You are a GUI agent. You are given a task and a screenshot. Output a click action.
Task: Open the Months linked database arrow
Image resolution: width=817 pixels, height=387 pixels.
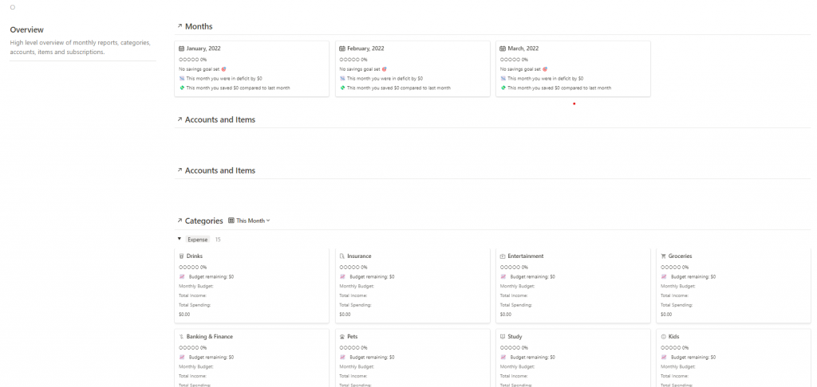click(180, 26)
